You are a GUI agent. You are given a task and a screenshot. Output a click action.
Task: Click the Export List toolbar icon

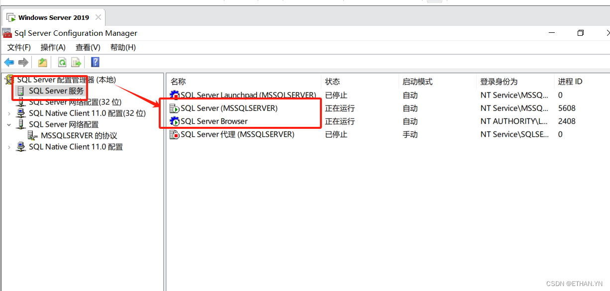click(x=76, y=62)
